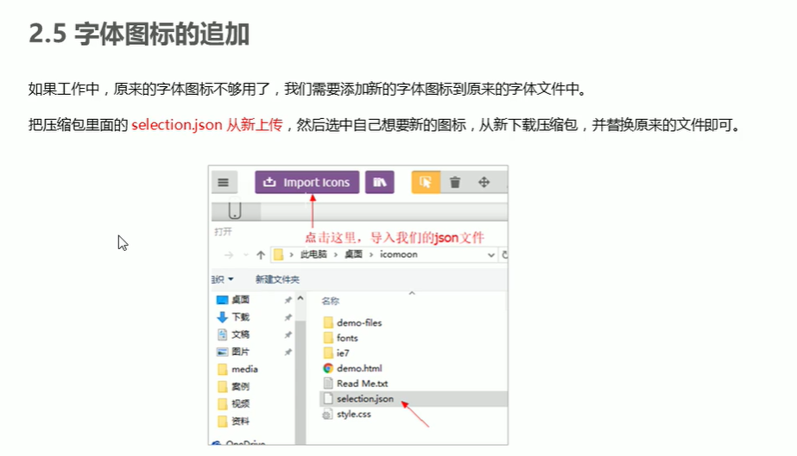Click the 打开 dialog title
The width and height of the screenshot is (797, 456).
[223, 232]
